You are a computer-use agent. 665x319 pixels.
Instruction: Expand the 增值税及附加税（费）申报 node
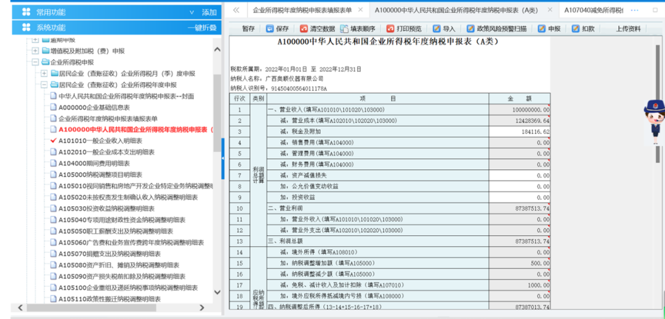coord(35,51)
